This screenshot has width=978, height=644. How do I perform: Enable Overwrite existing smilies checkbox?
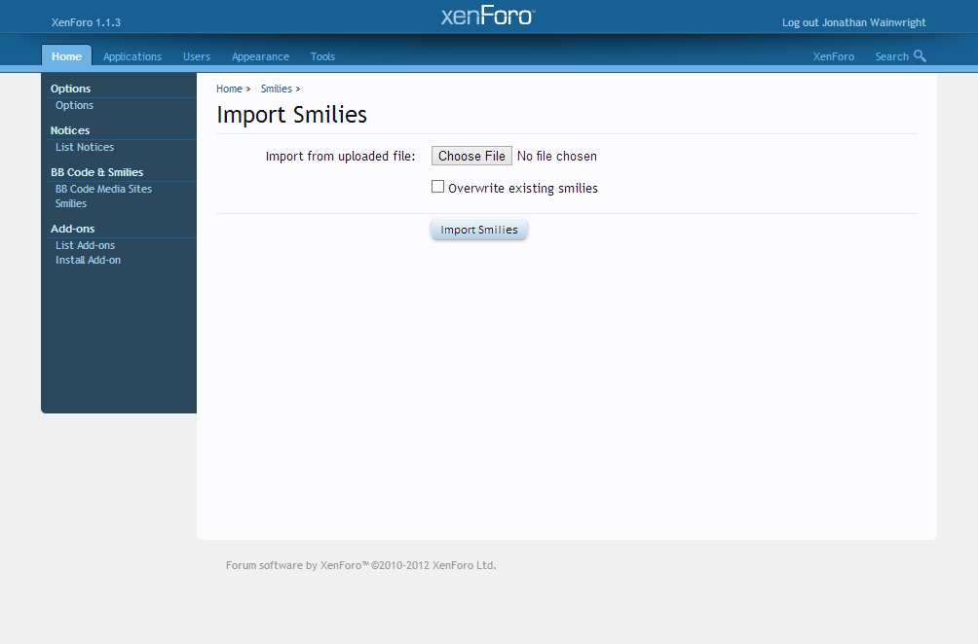pos(438,187)
